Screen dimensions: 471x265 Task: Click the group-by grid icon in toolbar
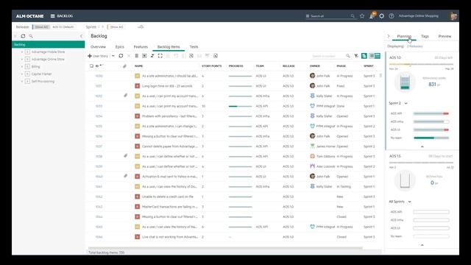tap(144, 56)
